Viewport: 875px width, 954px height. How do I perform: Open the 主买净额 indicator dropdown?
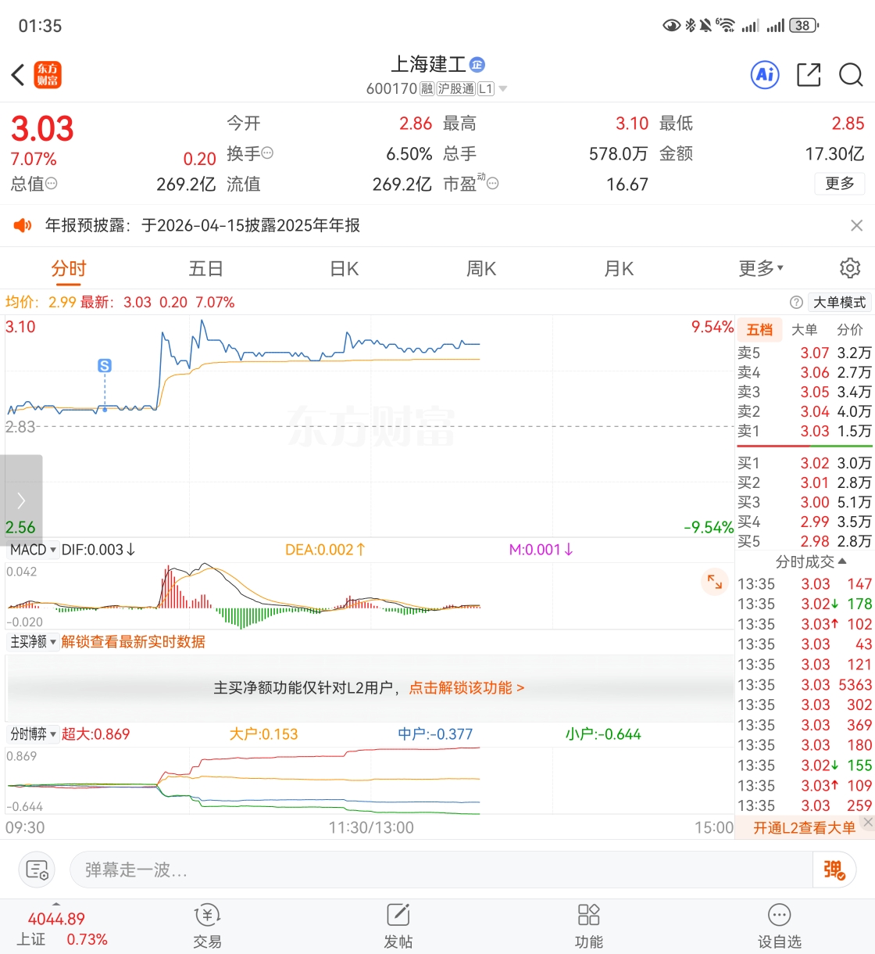point(33,642)
